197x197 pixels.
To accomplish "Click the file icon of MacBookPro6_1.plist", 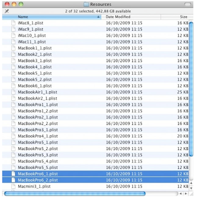I will point(13,174).
